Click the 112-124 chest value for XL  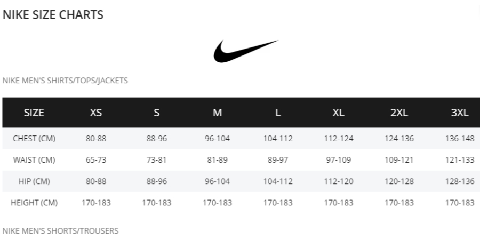click(339, 138)
